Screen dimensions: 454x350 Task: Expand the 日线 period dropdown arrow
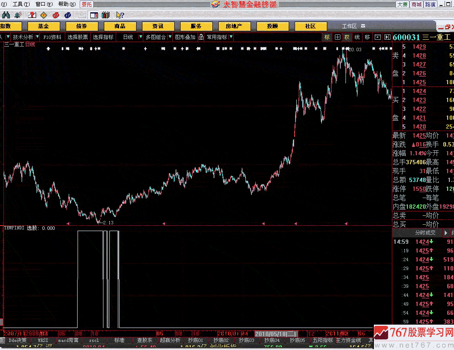[140, 37]
